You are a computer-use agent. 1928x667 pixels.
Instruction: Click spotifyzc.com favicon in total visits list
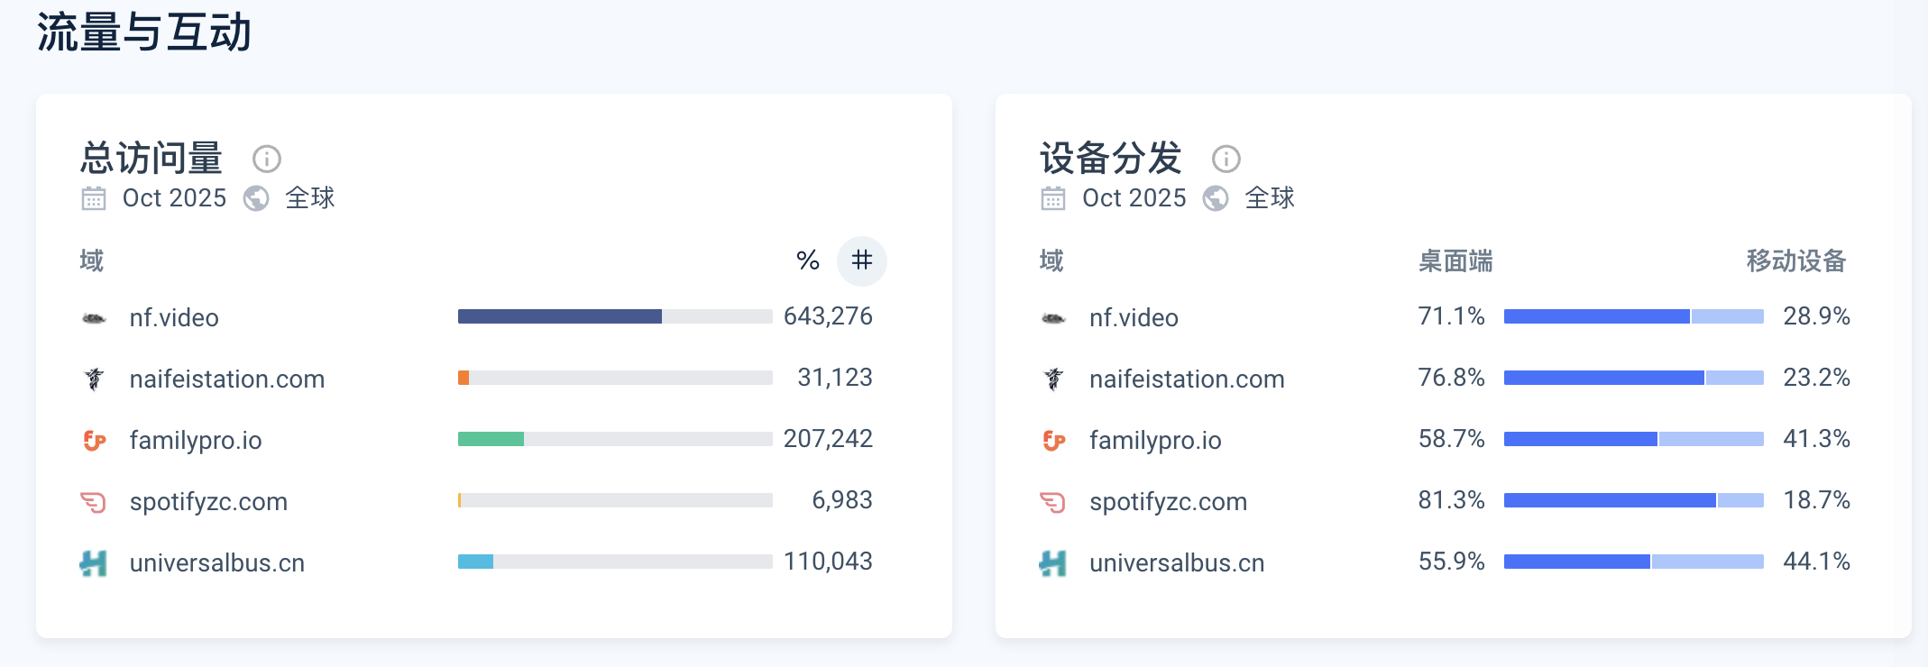[94, 501]
